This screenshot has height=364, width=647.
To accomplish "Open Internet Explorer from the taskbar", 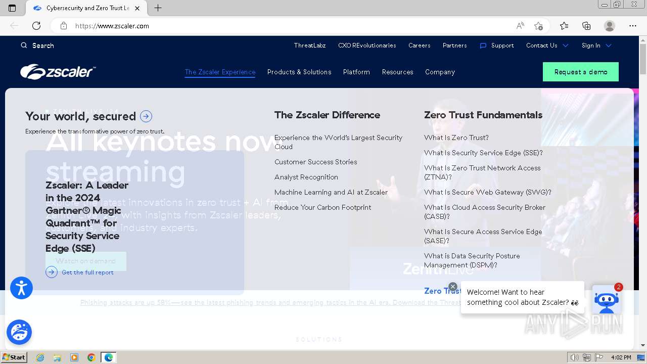I will [40, 357].
